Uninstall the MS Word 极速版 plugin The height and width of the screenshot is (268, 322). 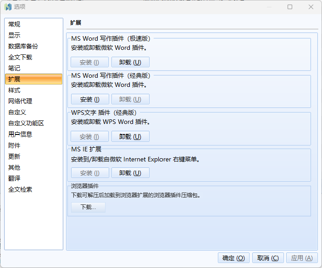click(x=130, y=62)
